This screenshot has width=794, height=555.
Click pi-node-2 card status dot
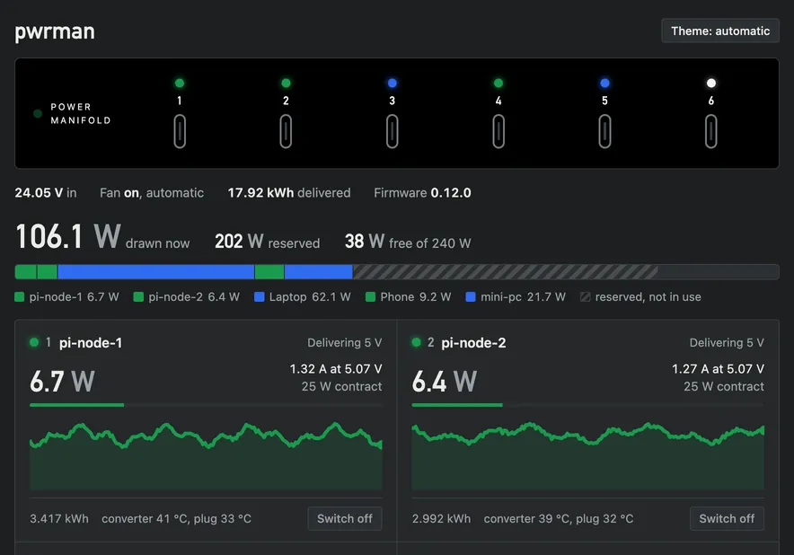pos(416,342)
